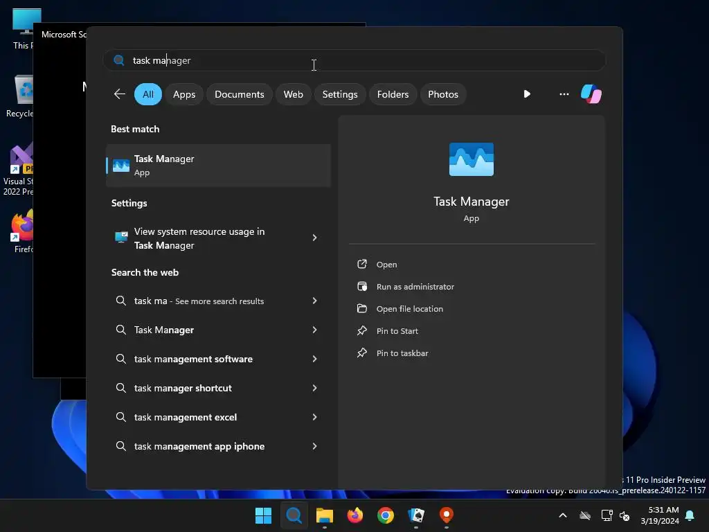Click 'task ma - See more search results'
This screenshot has height=532, width=709.
[218, 301]
